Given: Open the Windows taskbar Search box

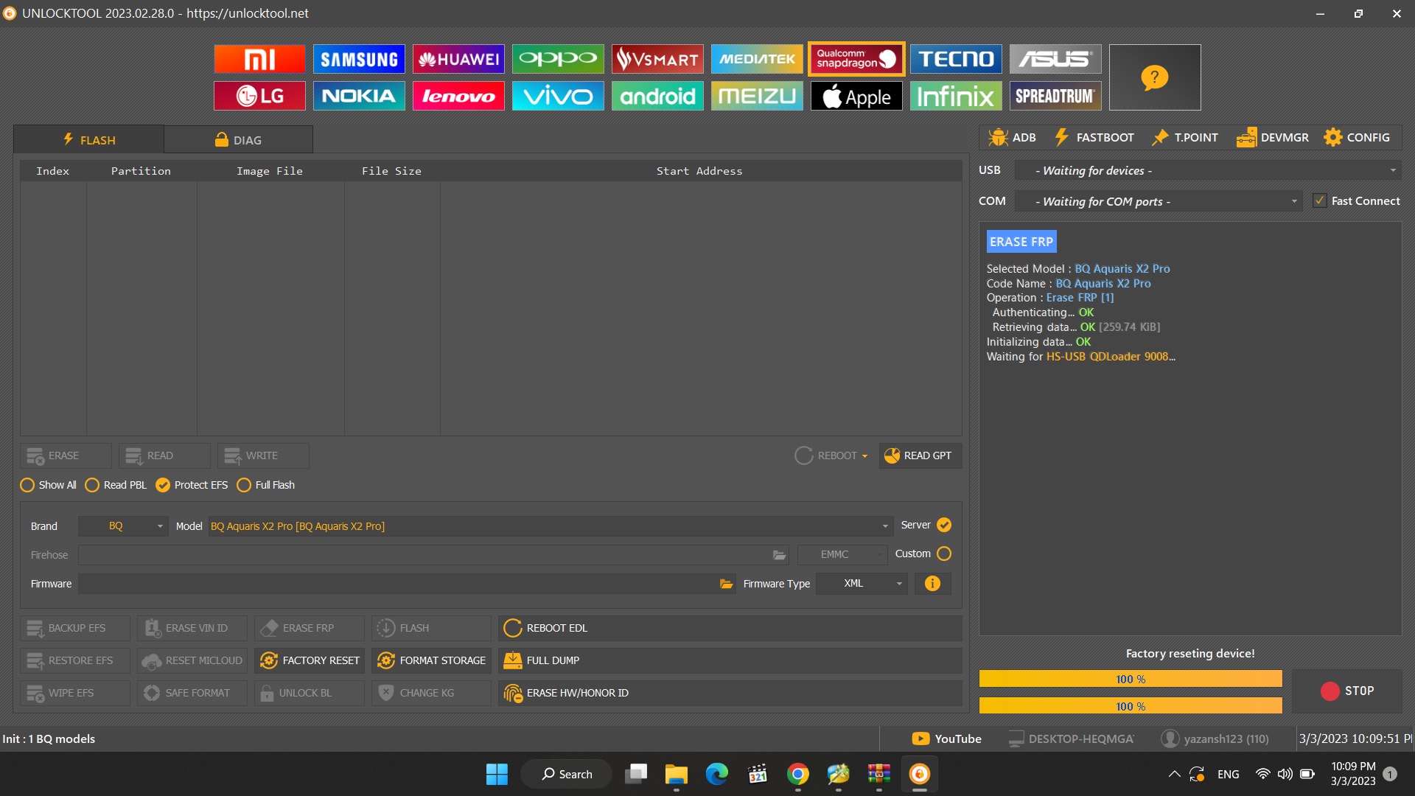Looking at the screenshot, I should click(x=566, y=774).
